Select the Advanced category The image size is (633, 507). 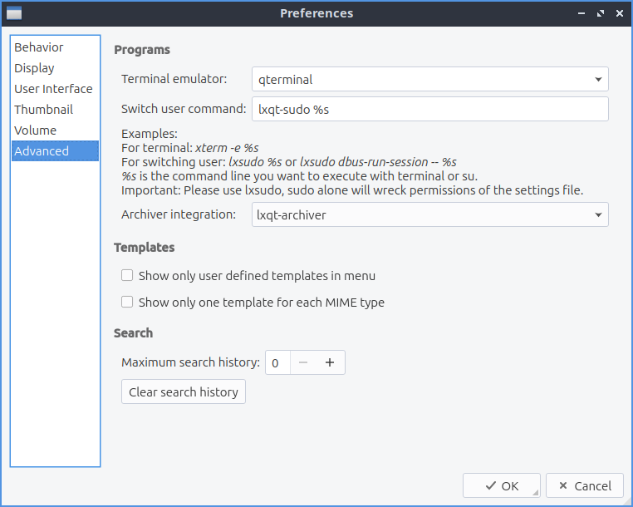42,151
